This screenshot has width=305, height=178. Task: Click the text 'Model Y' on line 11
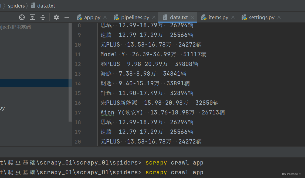[113, 54]
